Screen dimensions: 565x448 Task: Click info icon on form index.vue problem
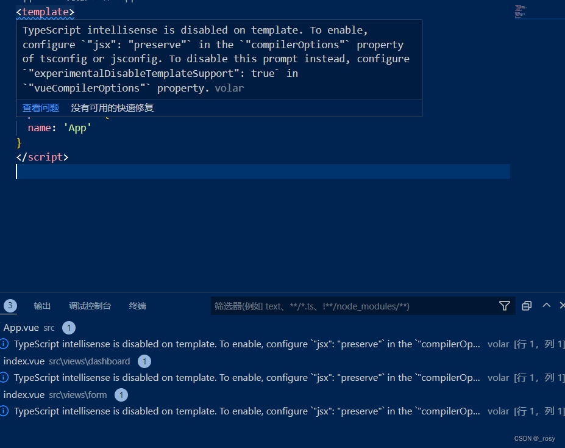tap(4, 411)
